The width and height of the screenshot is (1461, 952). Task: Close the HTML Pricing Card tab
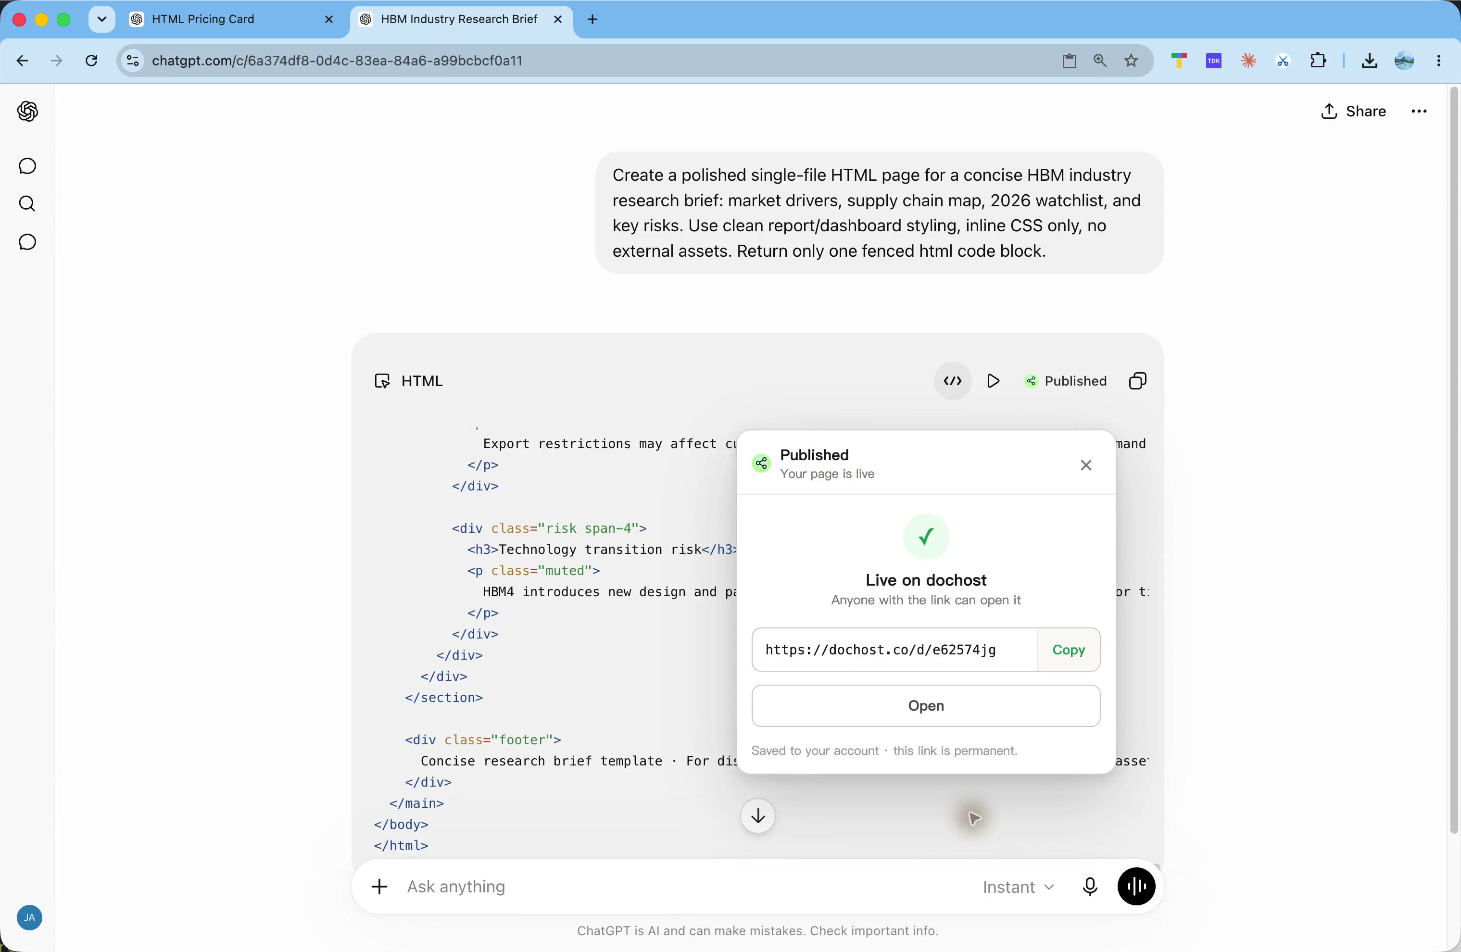click(329, 19)
